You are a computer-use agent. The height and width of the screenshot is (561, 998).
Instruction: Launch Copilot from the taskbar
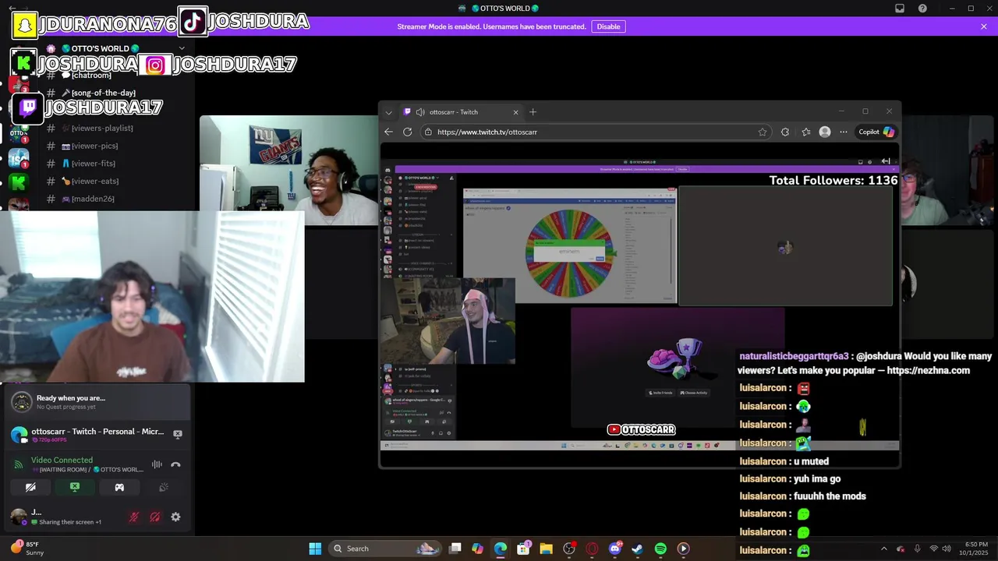point(478,549)
